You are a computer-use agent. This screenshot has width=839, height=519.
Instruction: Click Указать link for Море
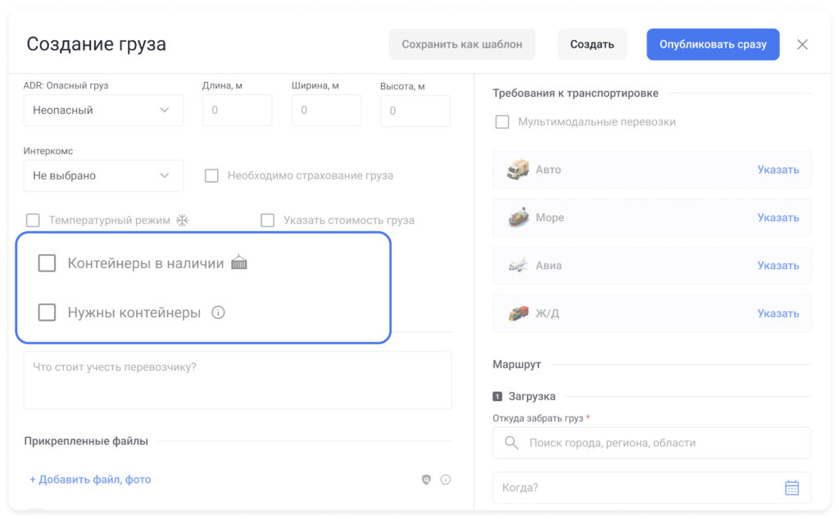coord(778,217)
